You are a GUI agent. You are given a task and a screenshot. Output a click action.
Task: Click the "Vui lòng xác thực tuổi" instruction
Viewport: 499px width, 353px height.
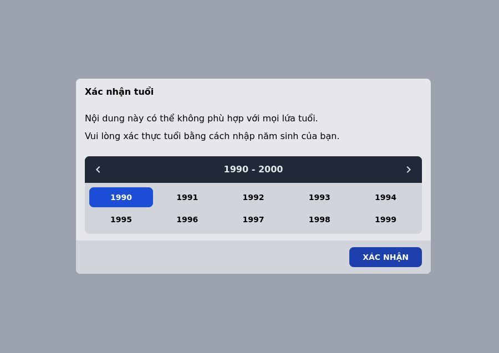point(212,136)
